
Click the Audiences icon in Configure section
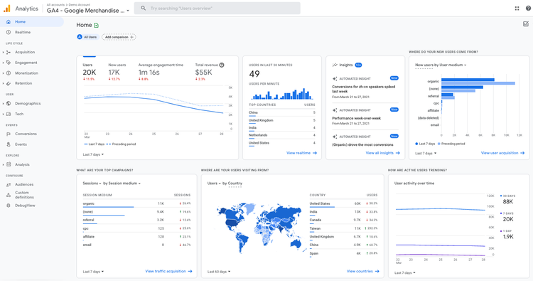(x=9, y=184)
